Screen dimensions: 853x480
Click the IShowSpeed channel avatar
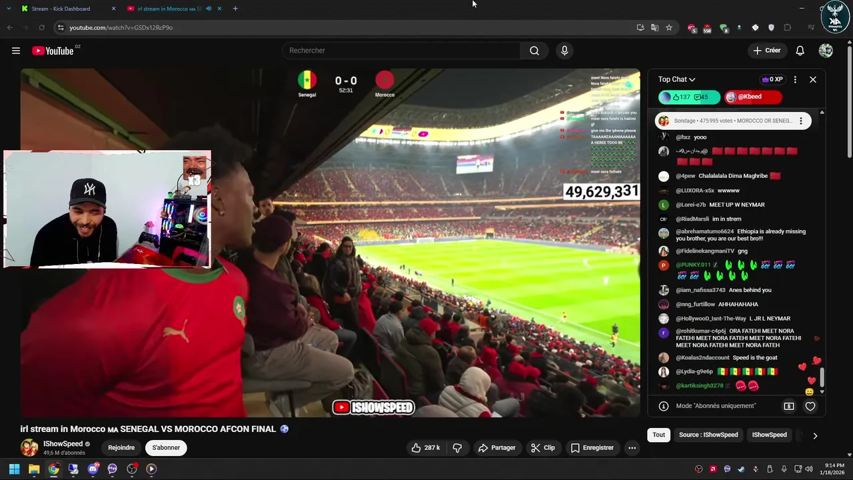click(29, 448)
